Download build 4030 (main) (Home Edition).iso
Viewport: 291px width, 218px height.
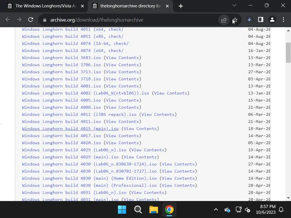click(89, 178)
